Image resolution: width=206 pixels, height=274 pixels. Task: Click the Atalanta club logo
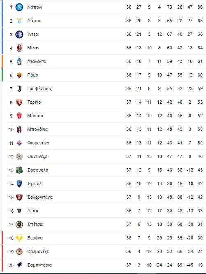tap(19, 62)
